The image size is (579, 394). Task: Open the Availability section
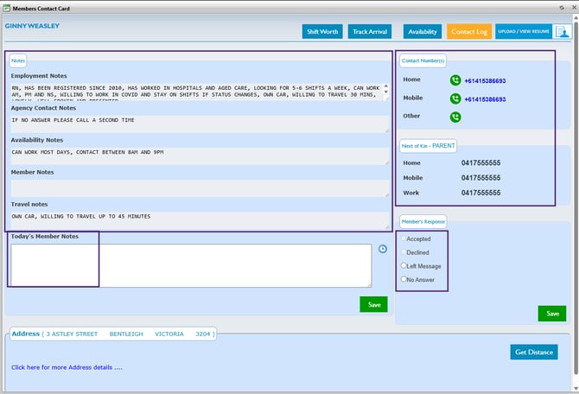coord(423,32)
